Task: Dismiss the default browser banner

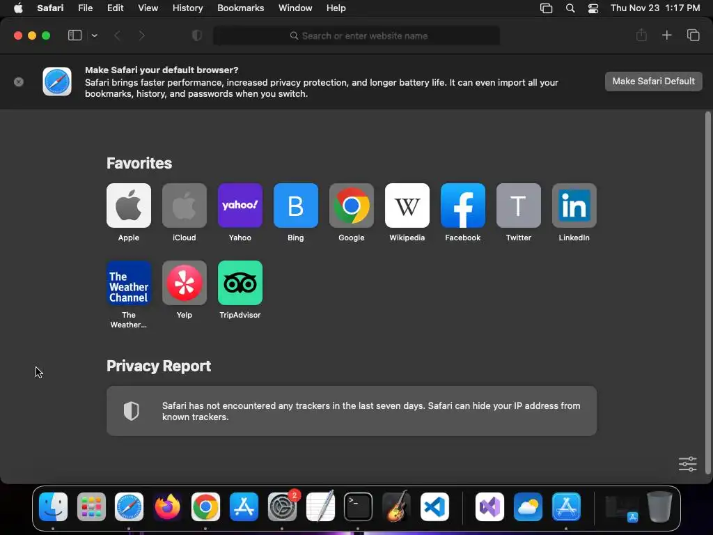Action: (19, 82)
